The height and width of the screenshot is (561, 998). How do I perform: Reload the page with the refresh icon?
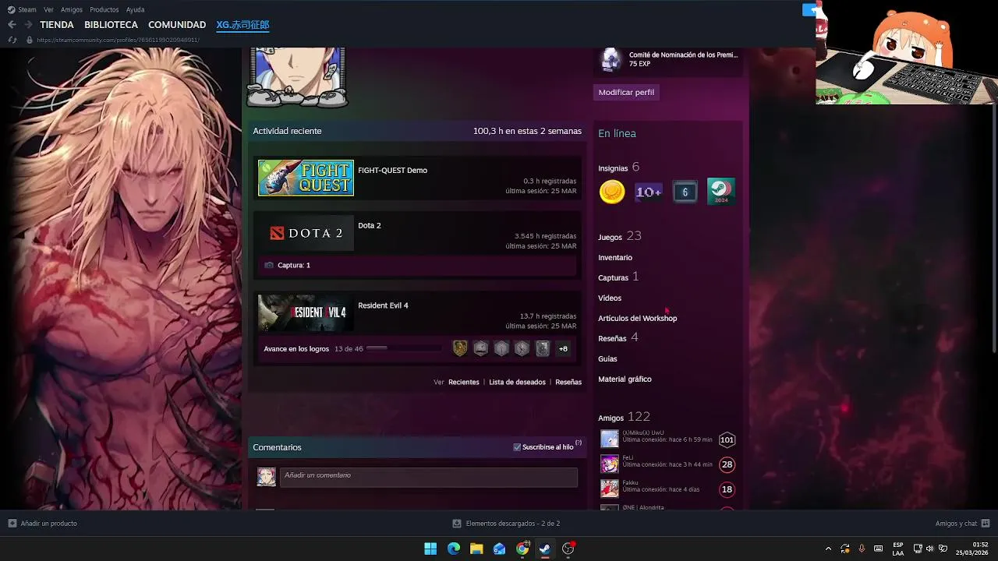point(12,40)
